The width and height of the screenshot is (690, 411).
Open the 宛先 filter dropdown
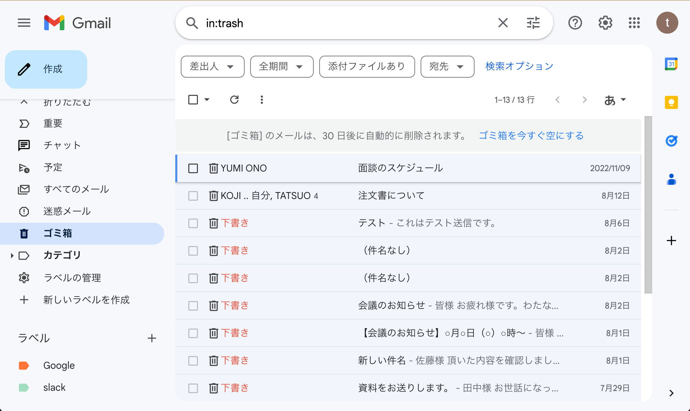click(x=447, y=66)
